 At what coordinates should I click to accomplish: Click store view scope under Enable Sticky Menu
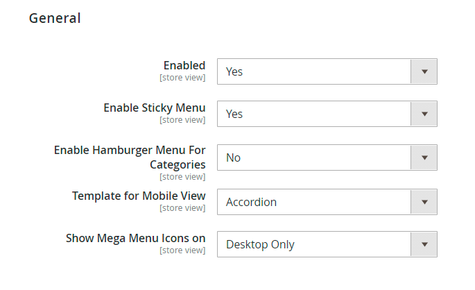[x=182, y=120]
